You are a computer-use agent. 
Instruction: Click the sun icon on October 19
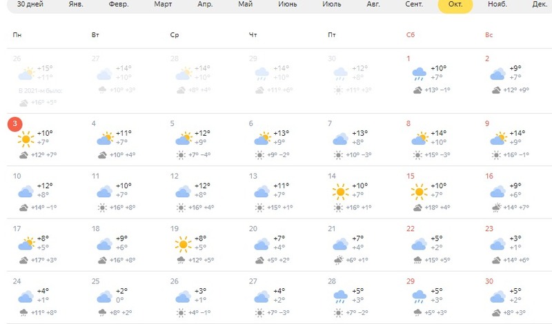183,243
